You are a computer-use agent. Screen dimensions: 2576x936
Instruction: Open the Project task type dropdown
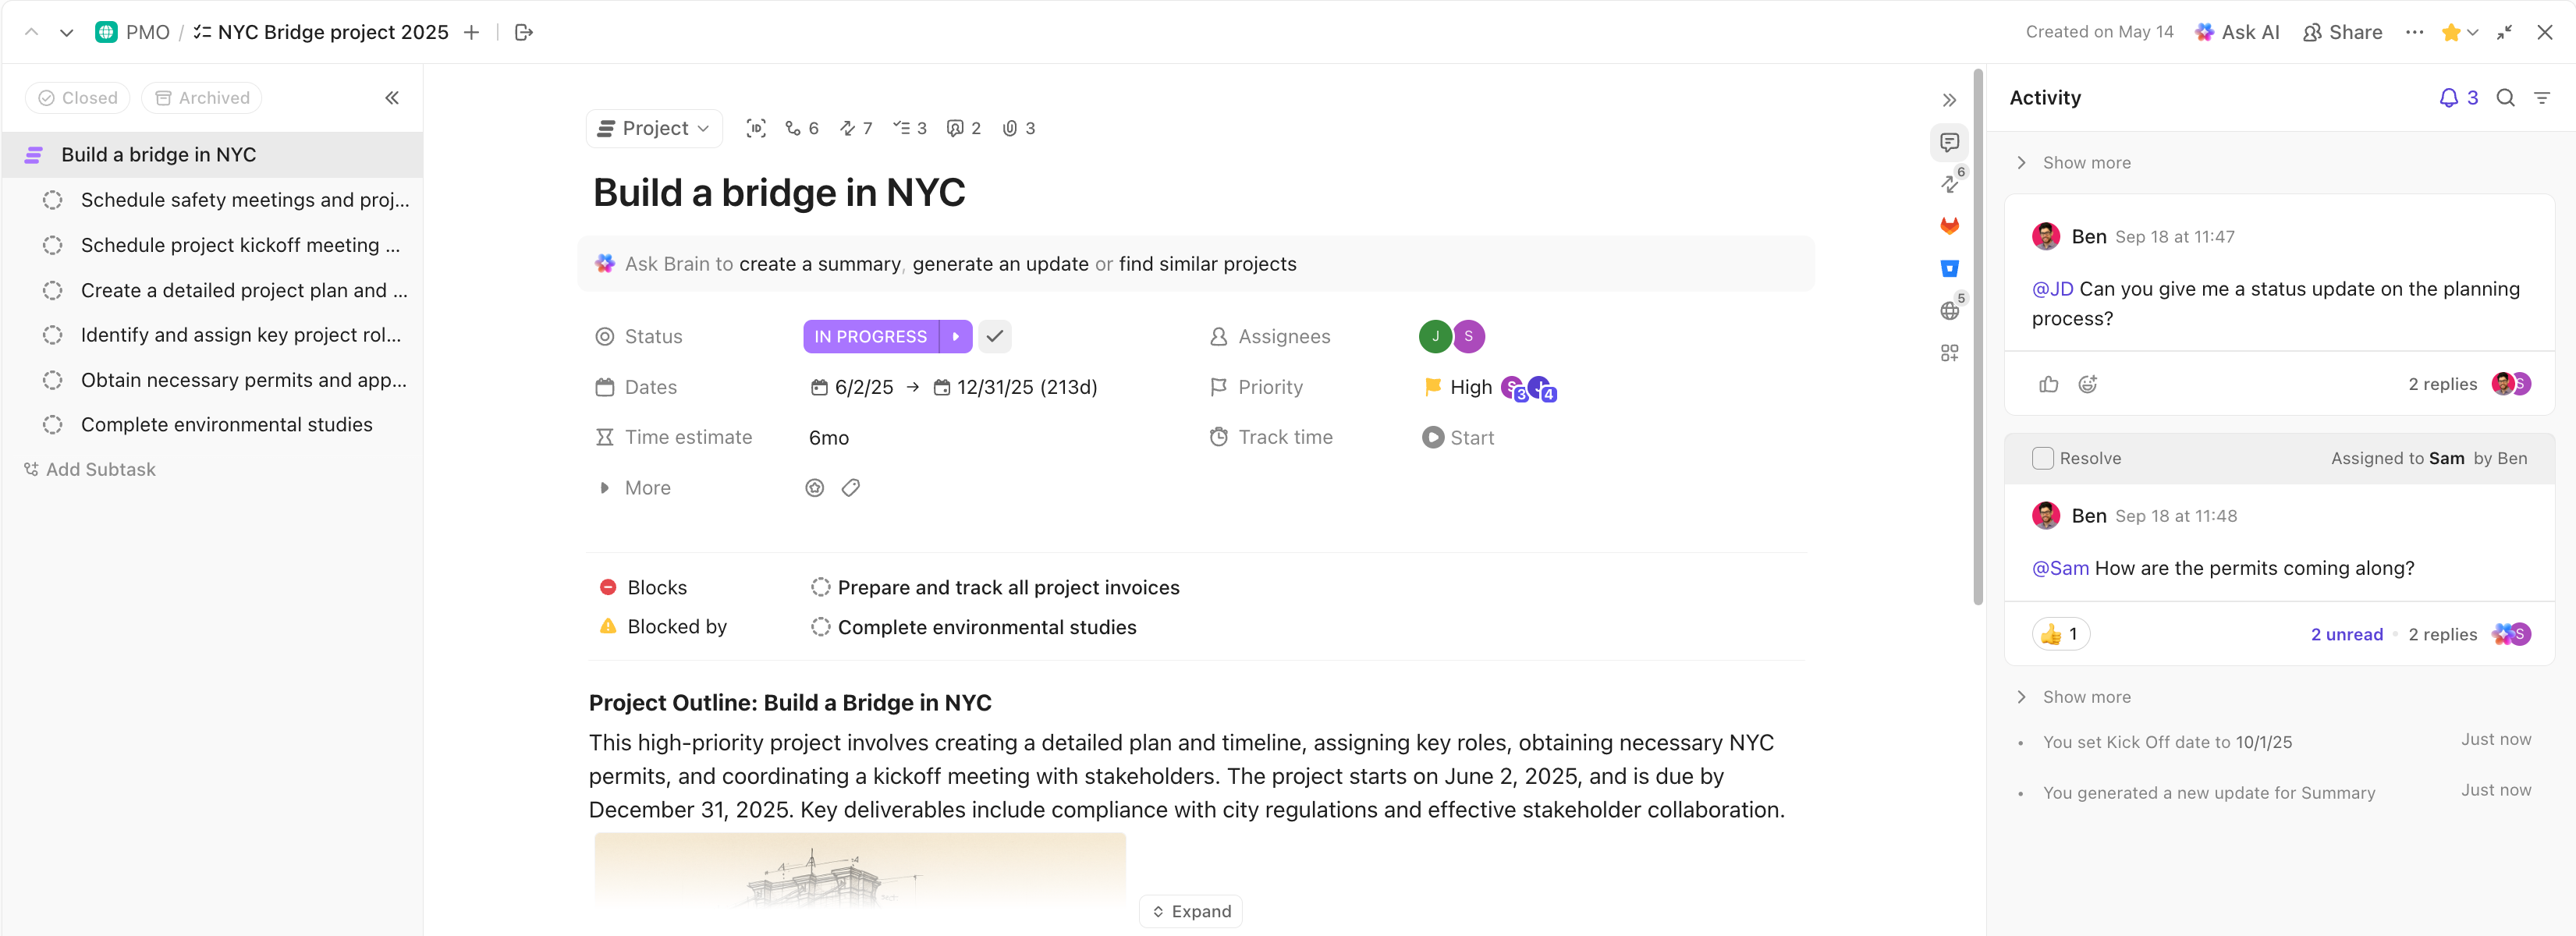[x=653, y=128]
